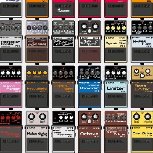Image resolution: width=153 pixels, height=153 pixels.
Task: Click the Waza Craft kanji logo
Action: (59, 10)
